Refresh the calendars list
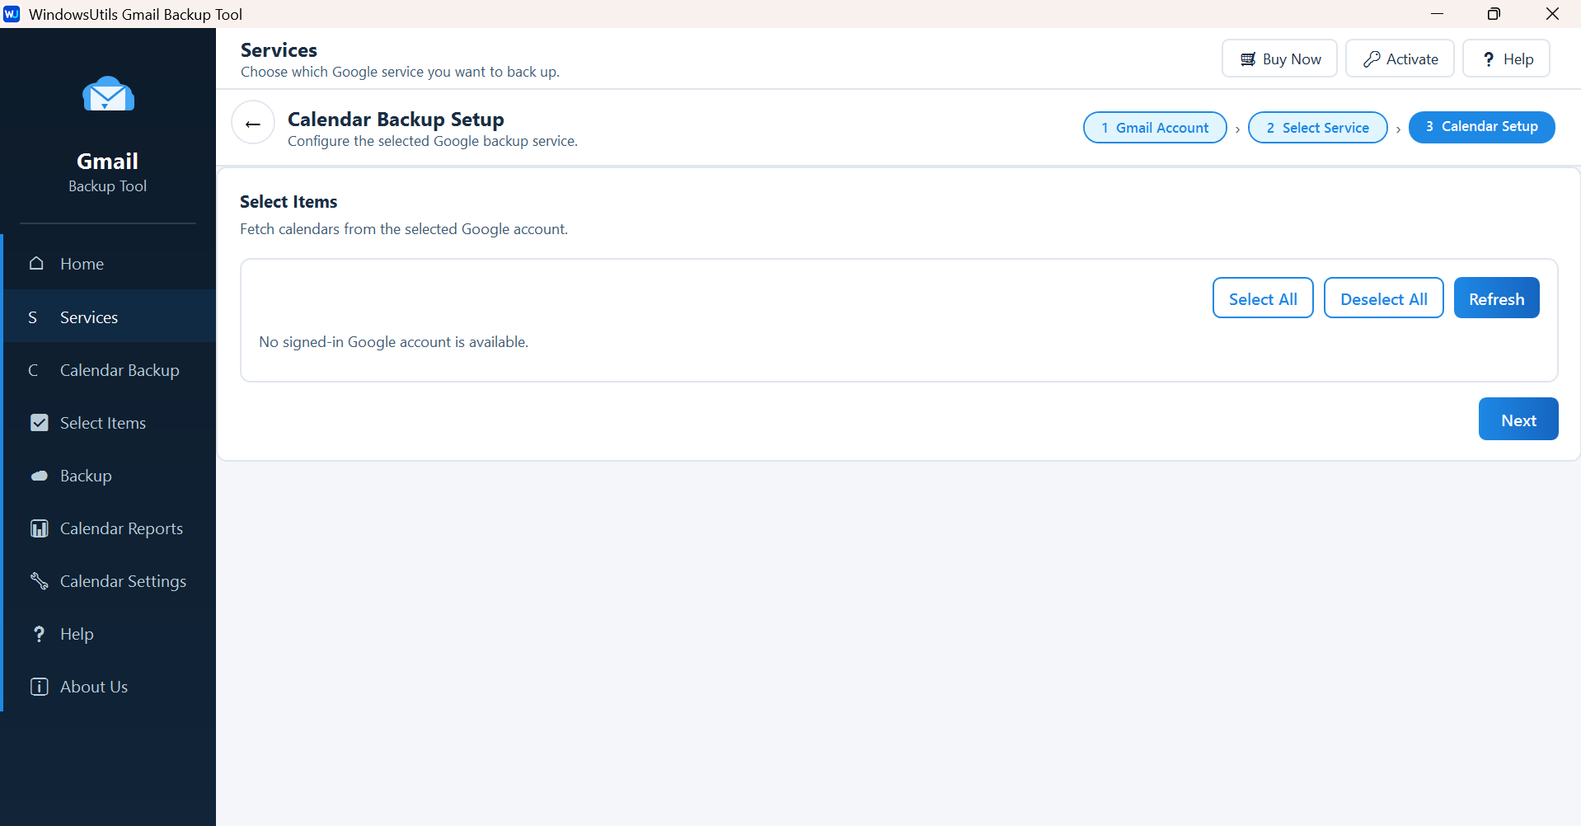This screenshot has height=826, width=1581. (1497, 298)
